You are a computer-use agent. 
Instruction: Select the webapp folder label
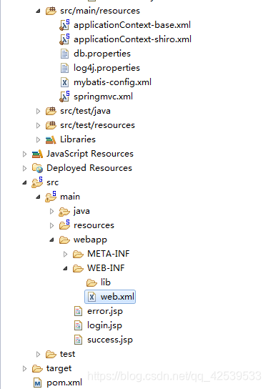coord(90,240)
